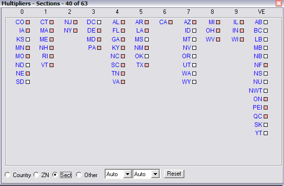Image resolution: width=284 pixels, height=186 pixels.
Task: Toggle the KS section box
Action: point(28,39)
